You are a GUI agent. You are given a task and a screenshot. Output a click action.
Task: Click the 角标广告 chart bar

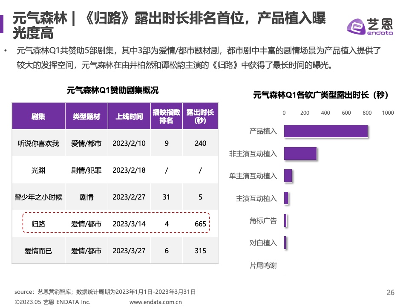pos(285,220)
